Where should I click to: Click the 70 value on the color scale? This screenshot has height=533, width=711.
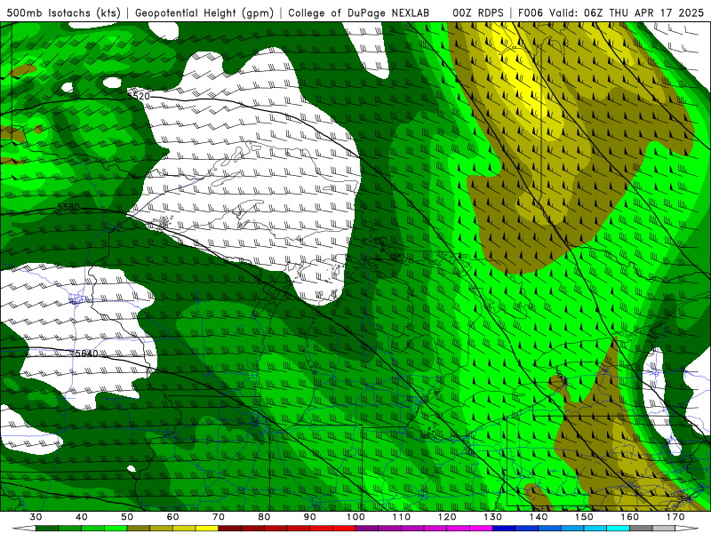(x=219, y=517)
